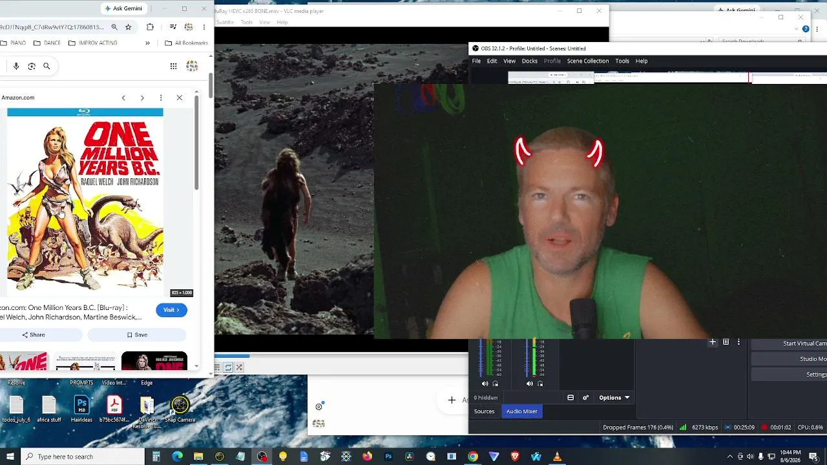Expand hidden bookmarks with double chevron
The image size is (827, 465).
coord(147,43)
